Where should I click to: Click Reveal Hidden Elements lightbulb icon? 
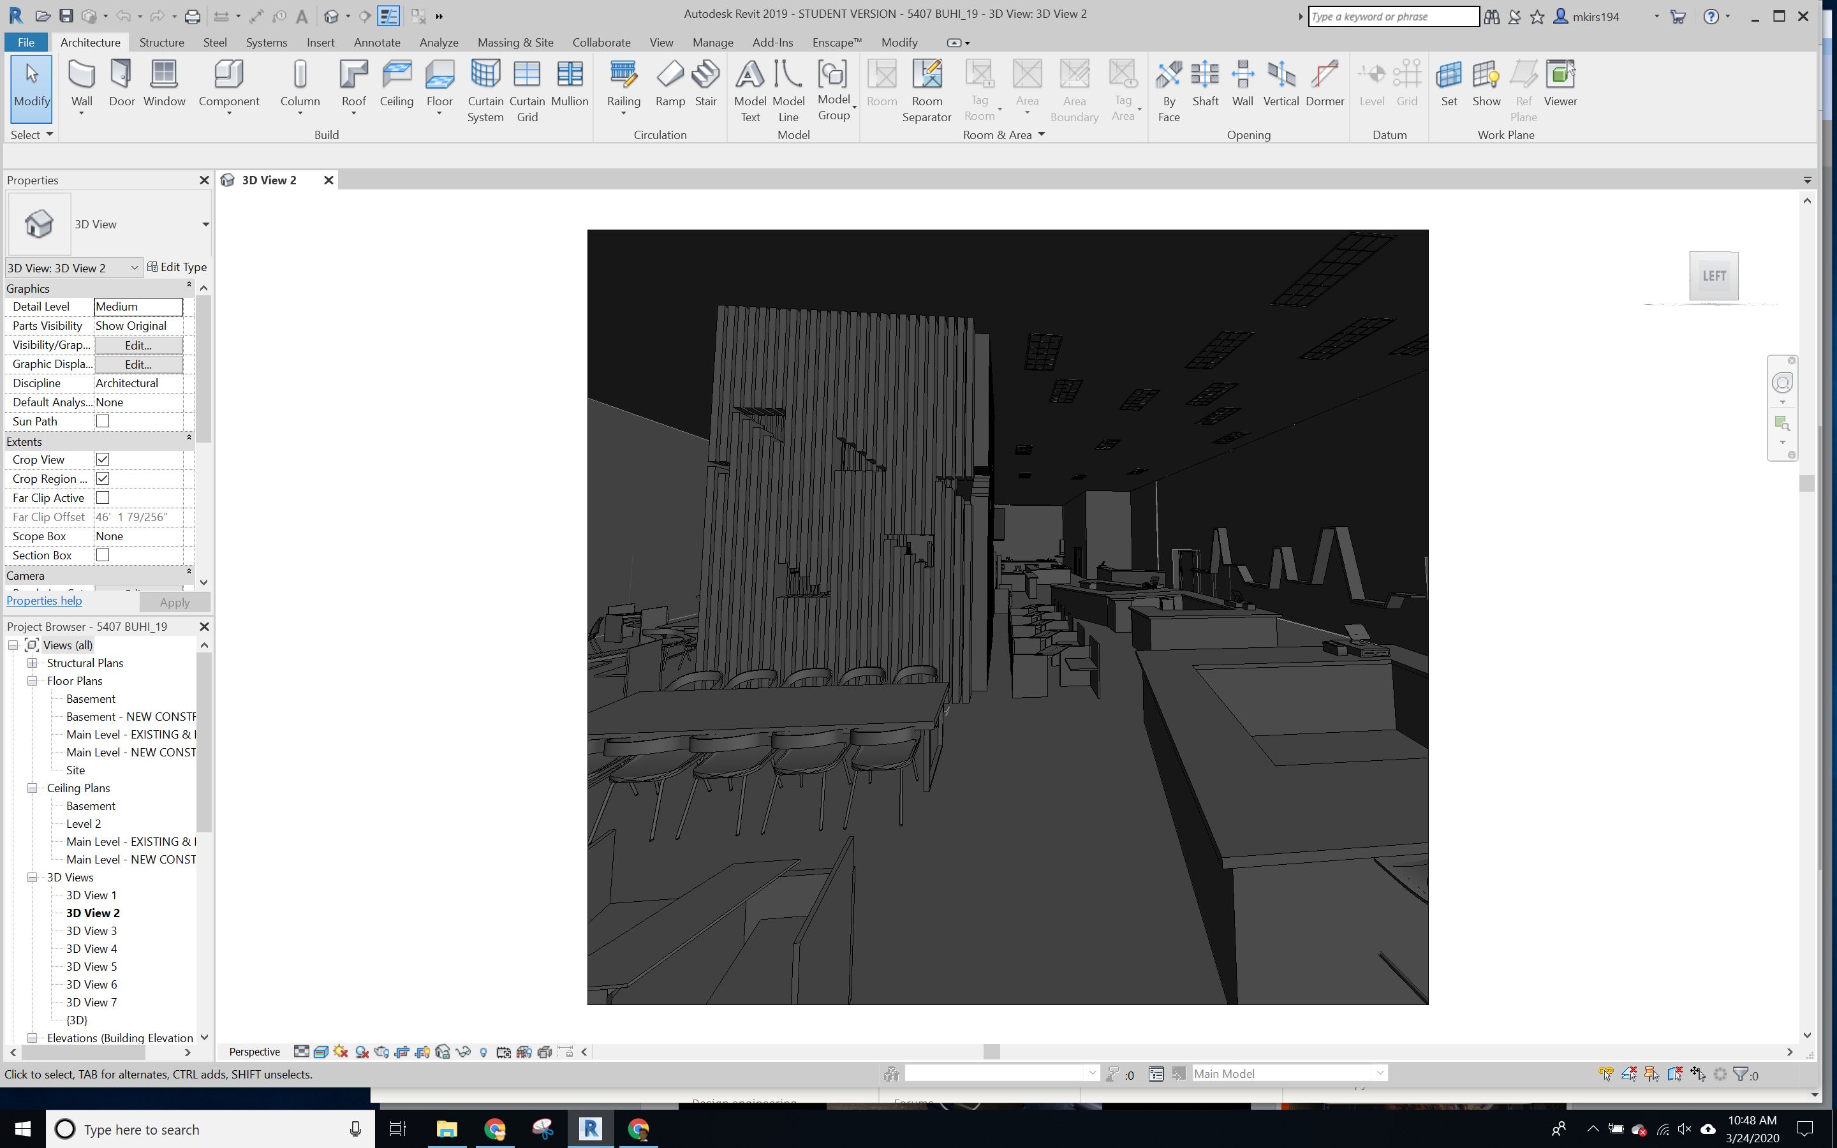(484, 1053)
